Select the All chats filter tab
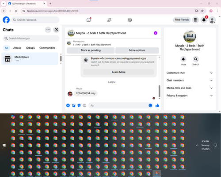Image resolution: width=221 pixels, height=177 pixels. pyautogui.click(x=6, y=48)
